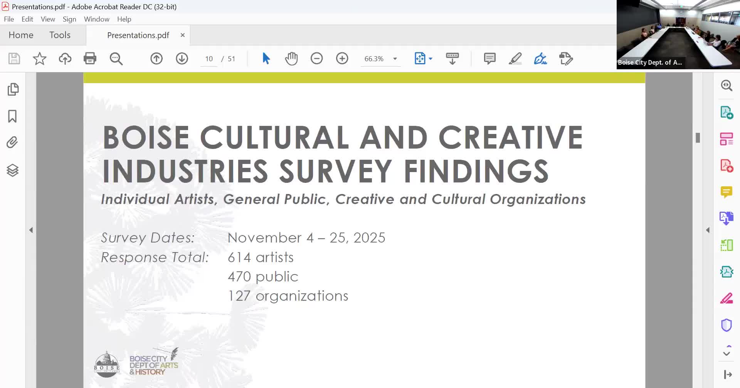
Task: Open the Add comment sticky note tool
Action: click(489, 59)
